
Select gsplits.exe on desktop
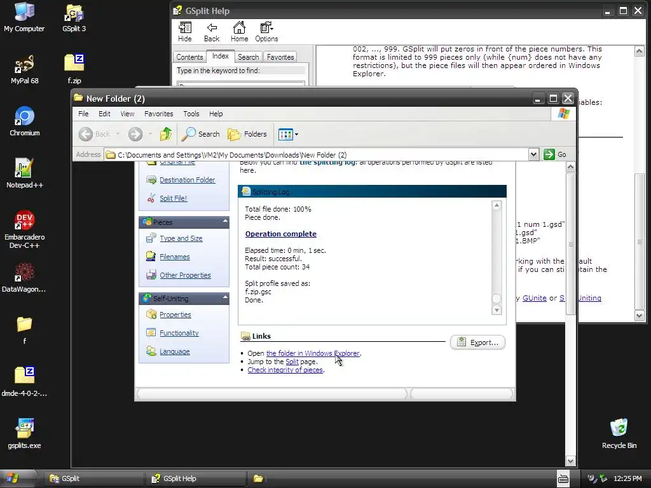[25, 434]
